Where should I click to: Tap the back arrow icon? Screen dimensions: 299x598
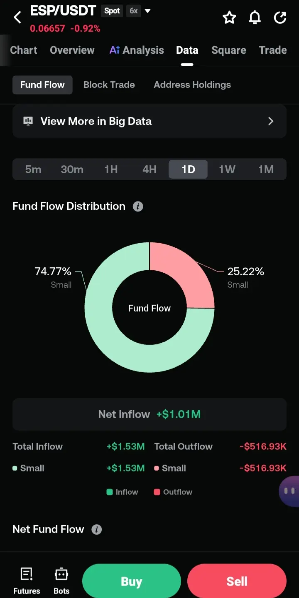tap(17, 17)
